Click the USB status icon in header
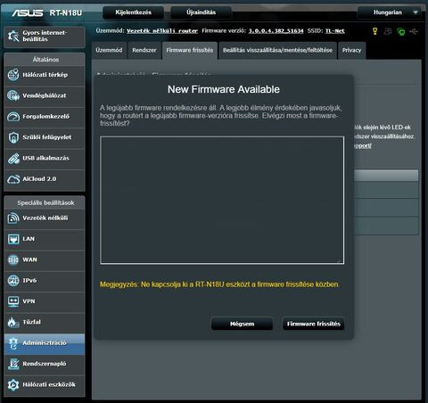Screen dimensions: 428x403 [x=414, y=31]
